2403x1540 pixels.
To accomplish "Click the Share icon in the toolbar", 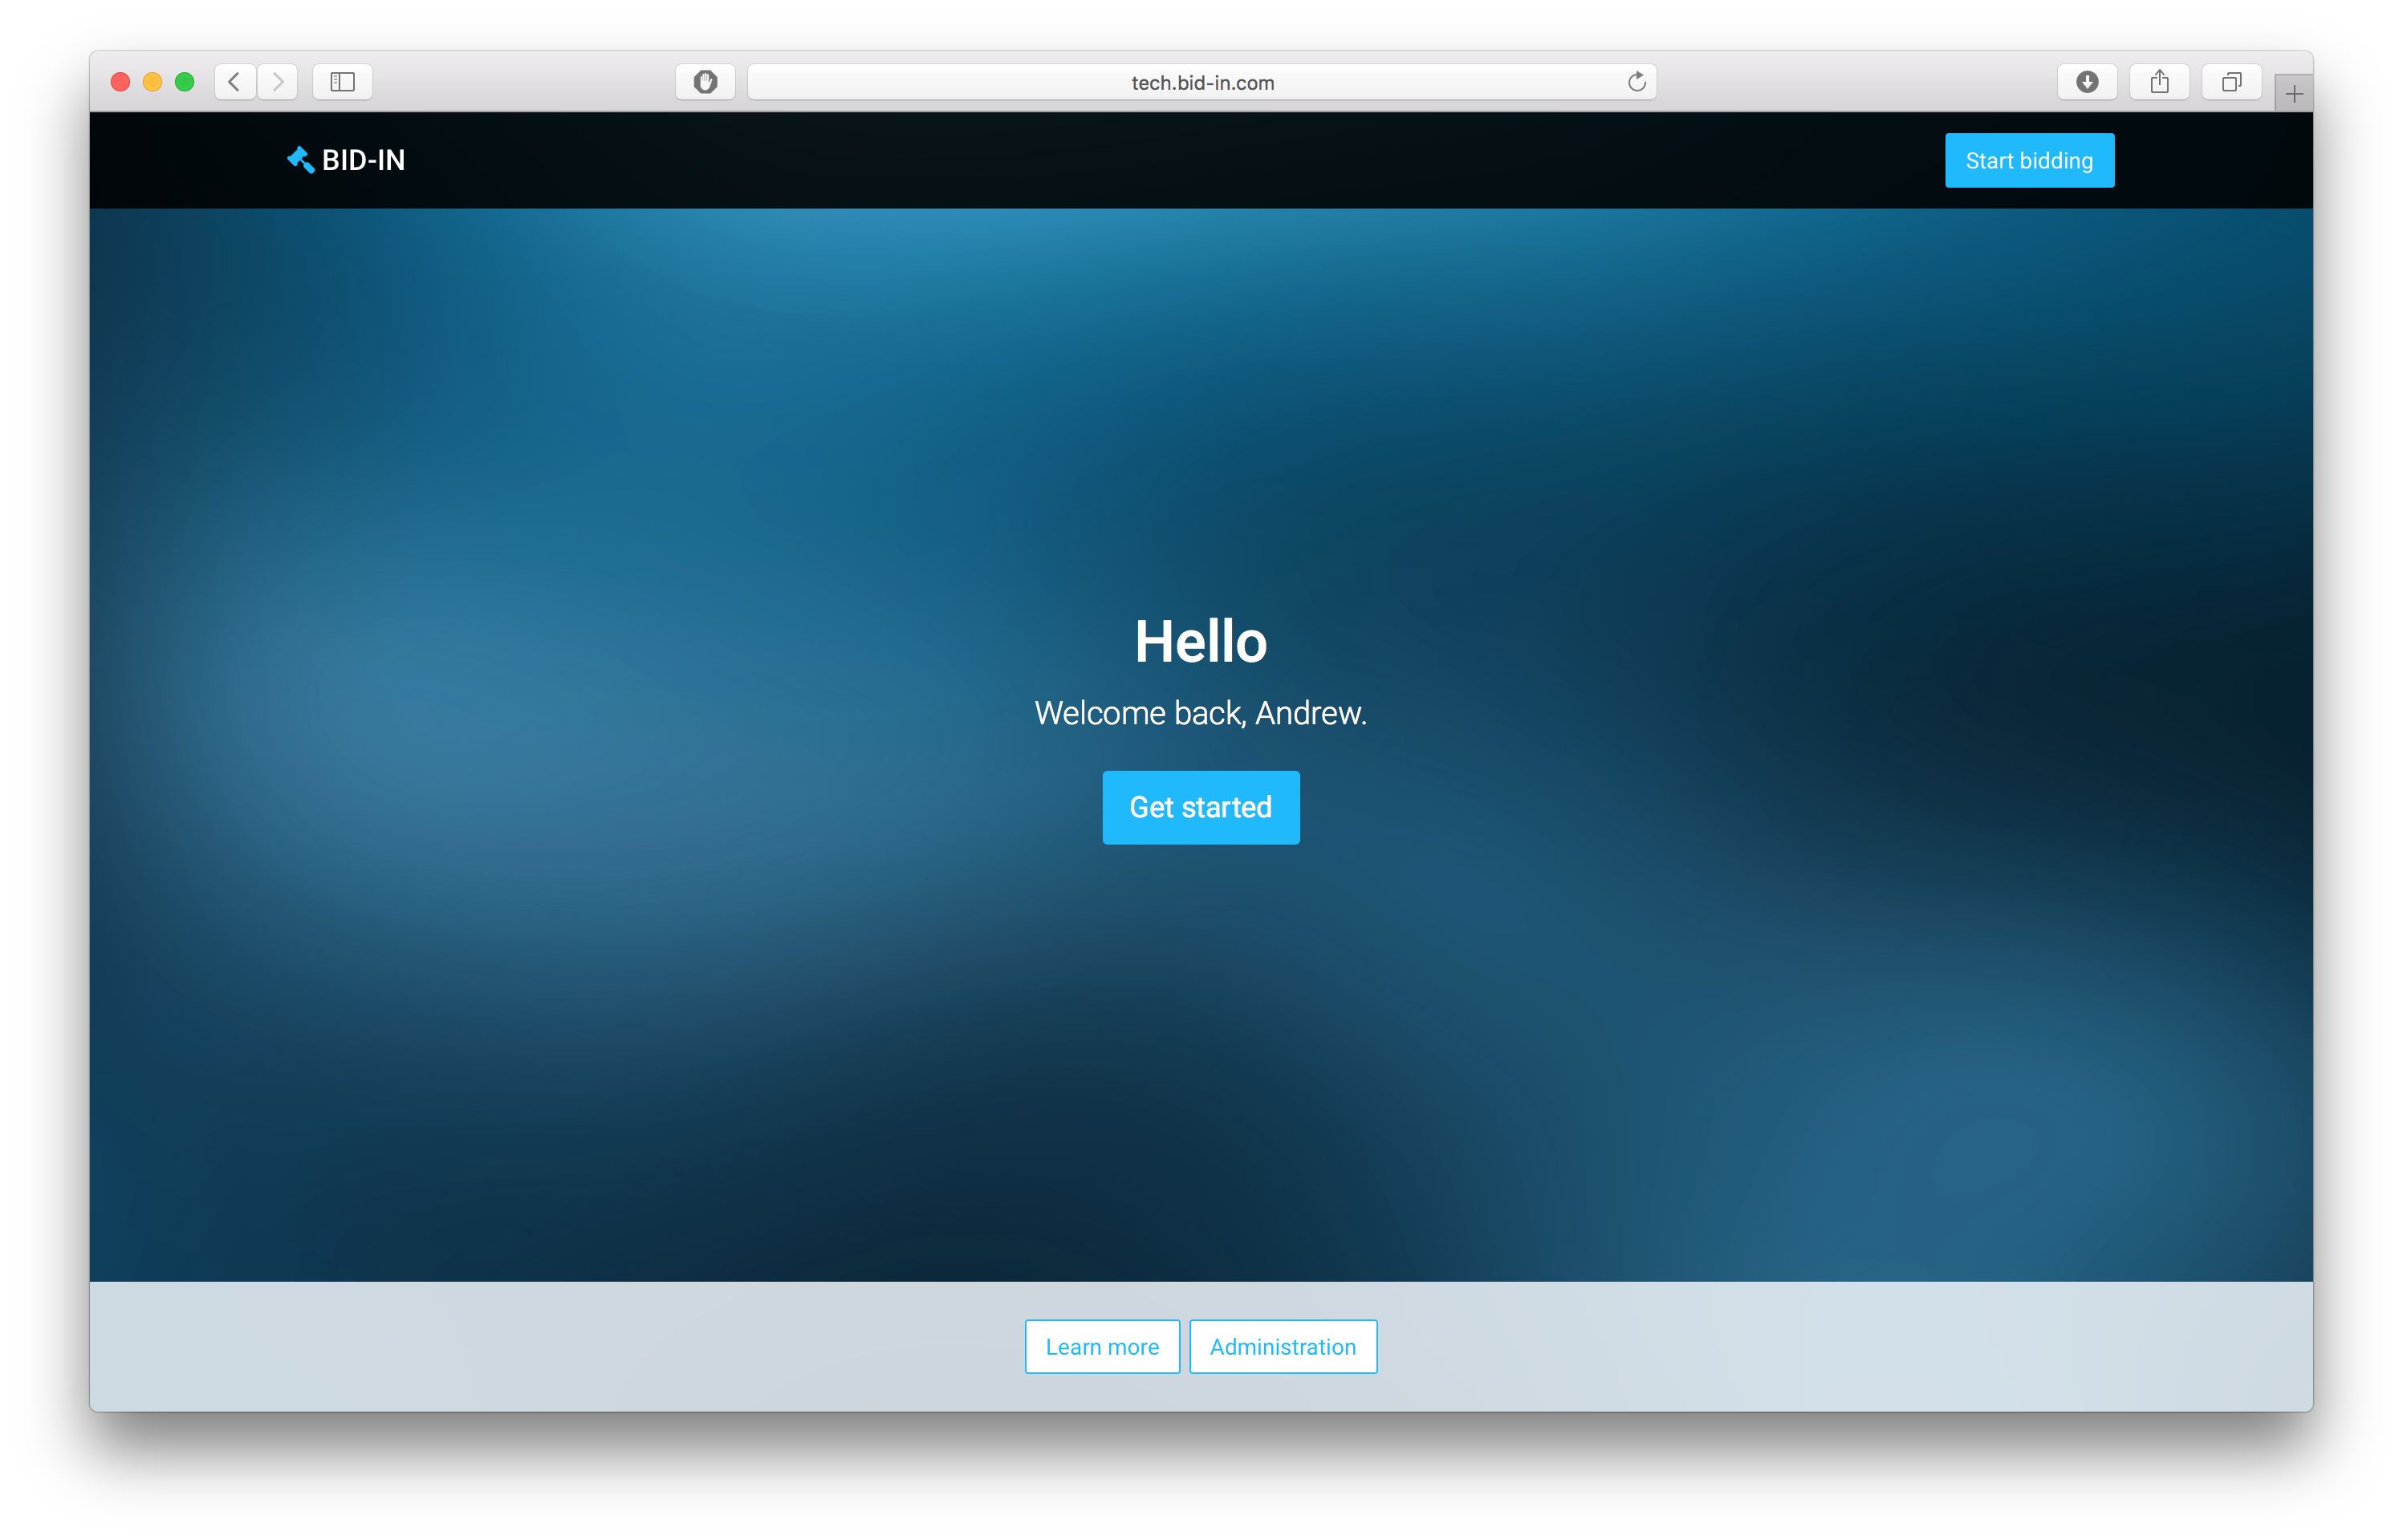I will (x=2160, y=82).
